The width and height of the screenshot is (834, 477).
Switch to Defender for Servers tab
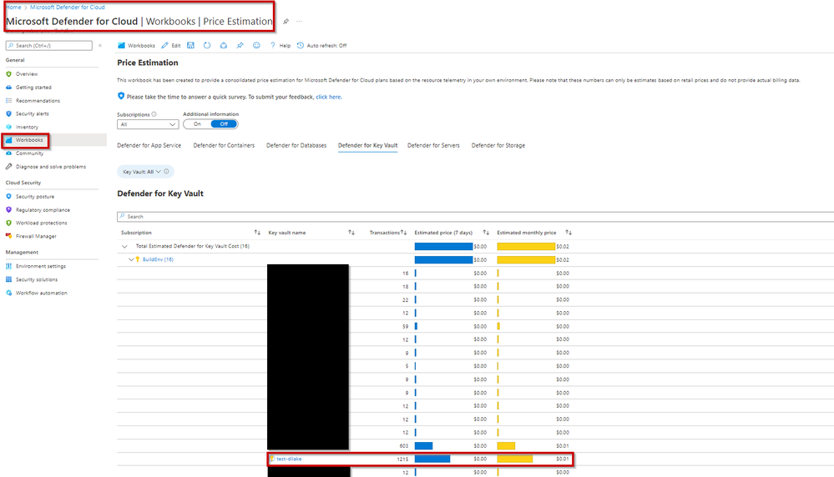(x=433, y=145)
